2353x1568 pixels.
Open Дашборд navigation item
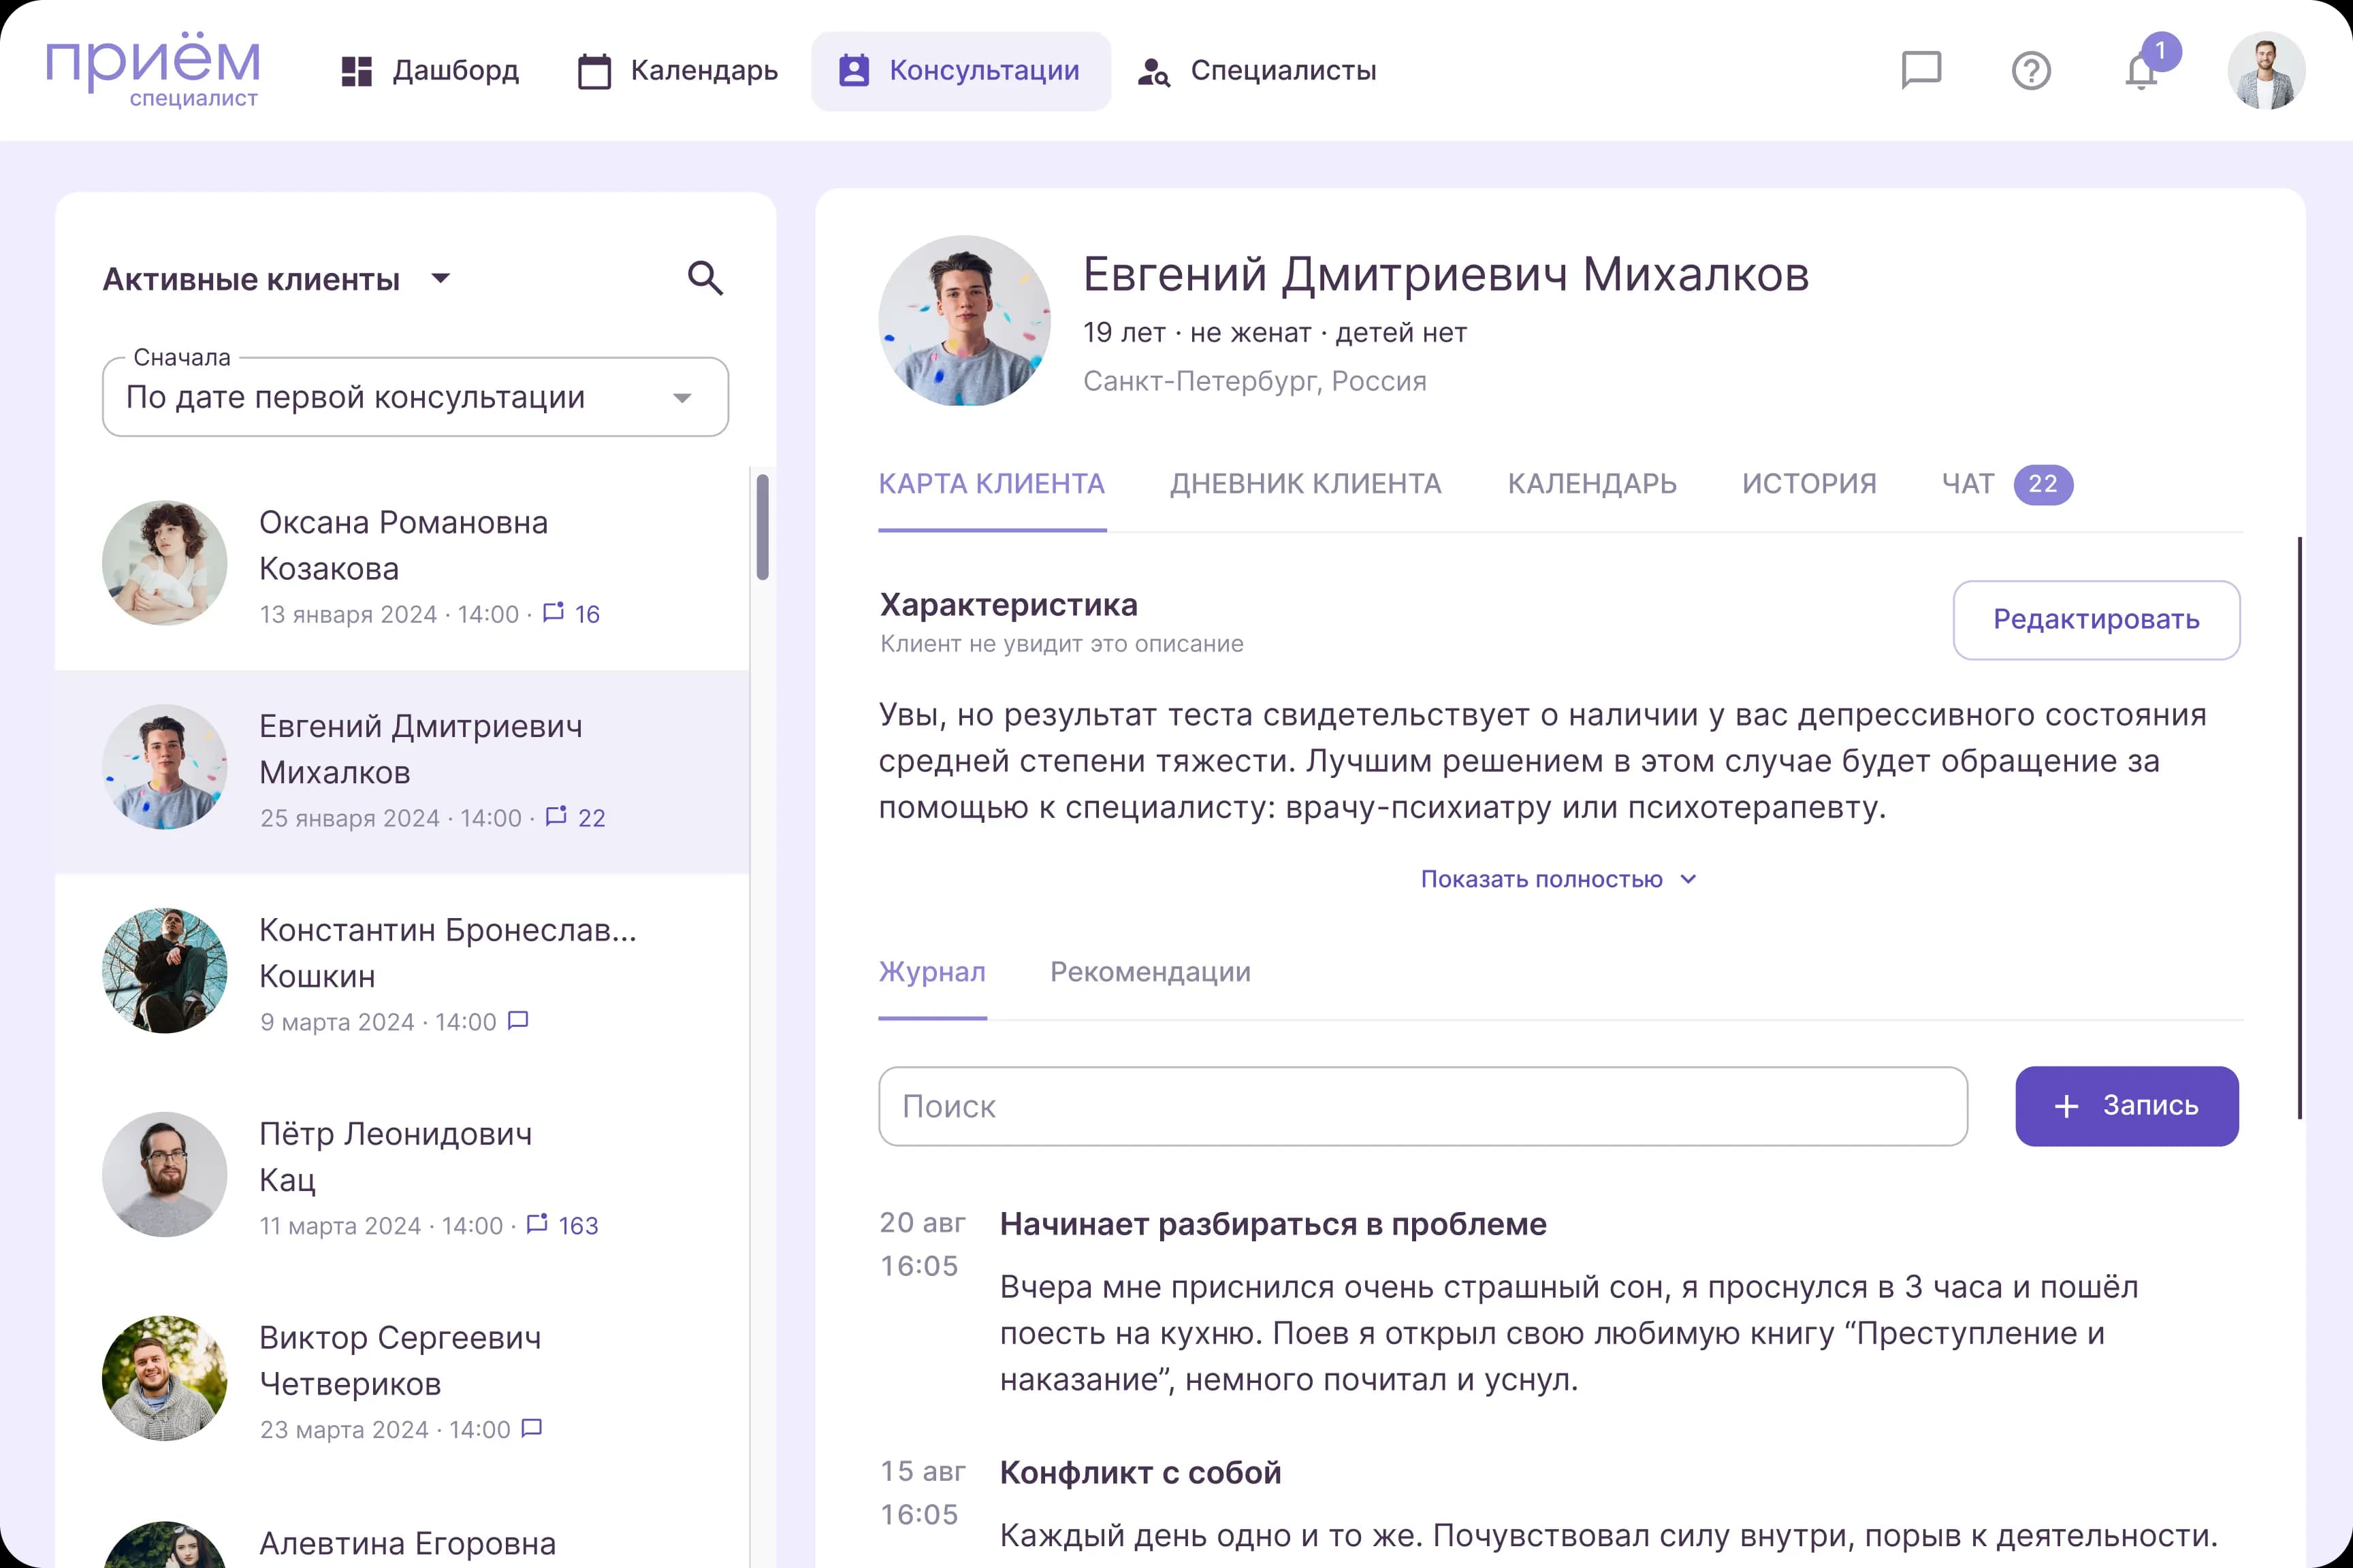point(430,71)
